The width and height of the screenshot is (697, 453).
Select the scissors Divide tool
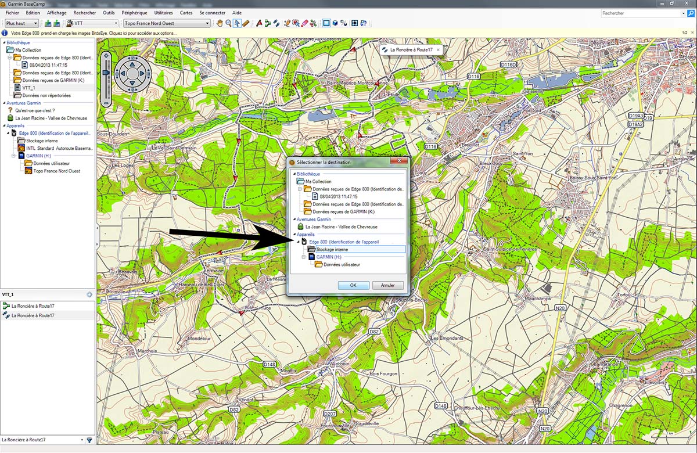(313, 23)
